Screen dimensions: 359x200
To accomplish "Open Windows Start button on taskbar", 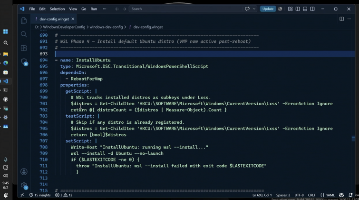I will (x=6, y=31).
